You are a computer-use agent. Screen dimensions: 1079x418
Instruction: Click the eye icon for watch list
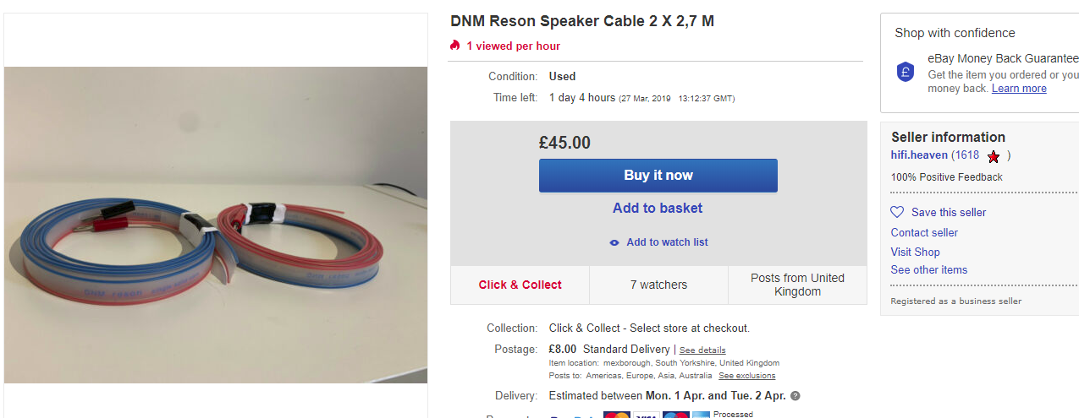614,243
